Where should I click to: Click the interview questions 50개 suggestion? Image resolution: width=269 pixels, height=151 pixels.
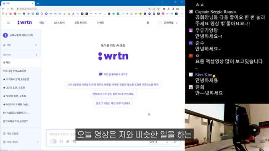[113, 94]
